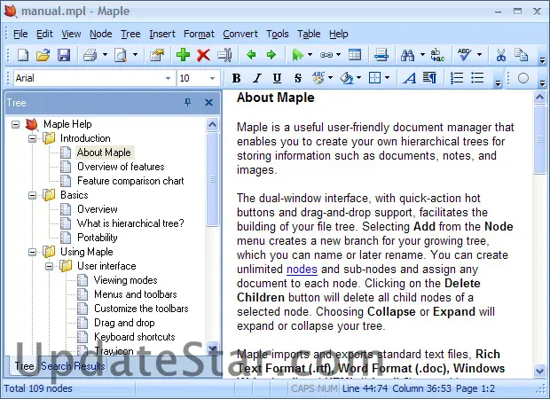
Task: Run spell check with the ABC checkmark icon
Action: tap(465, 55)
